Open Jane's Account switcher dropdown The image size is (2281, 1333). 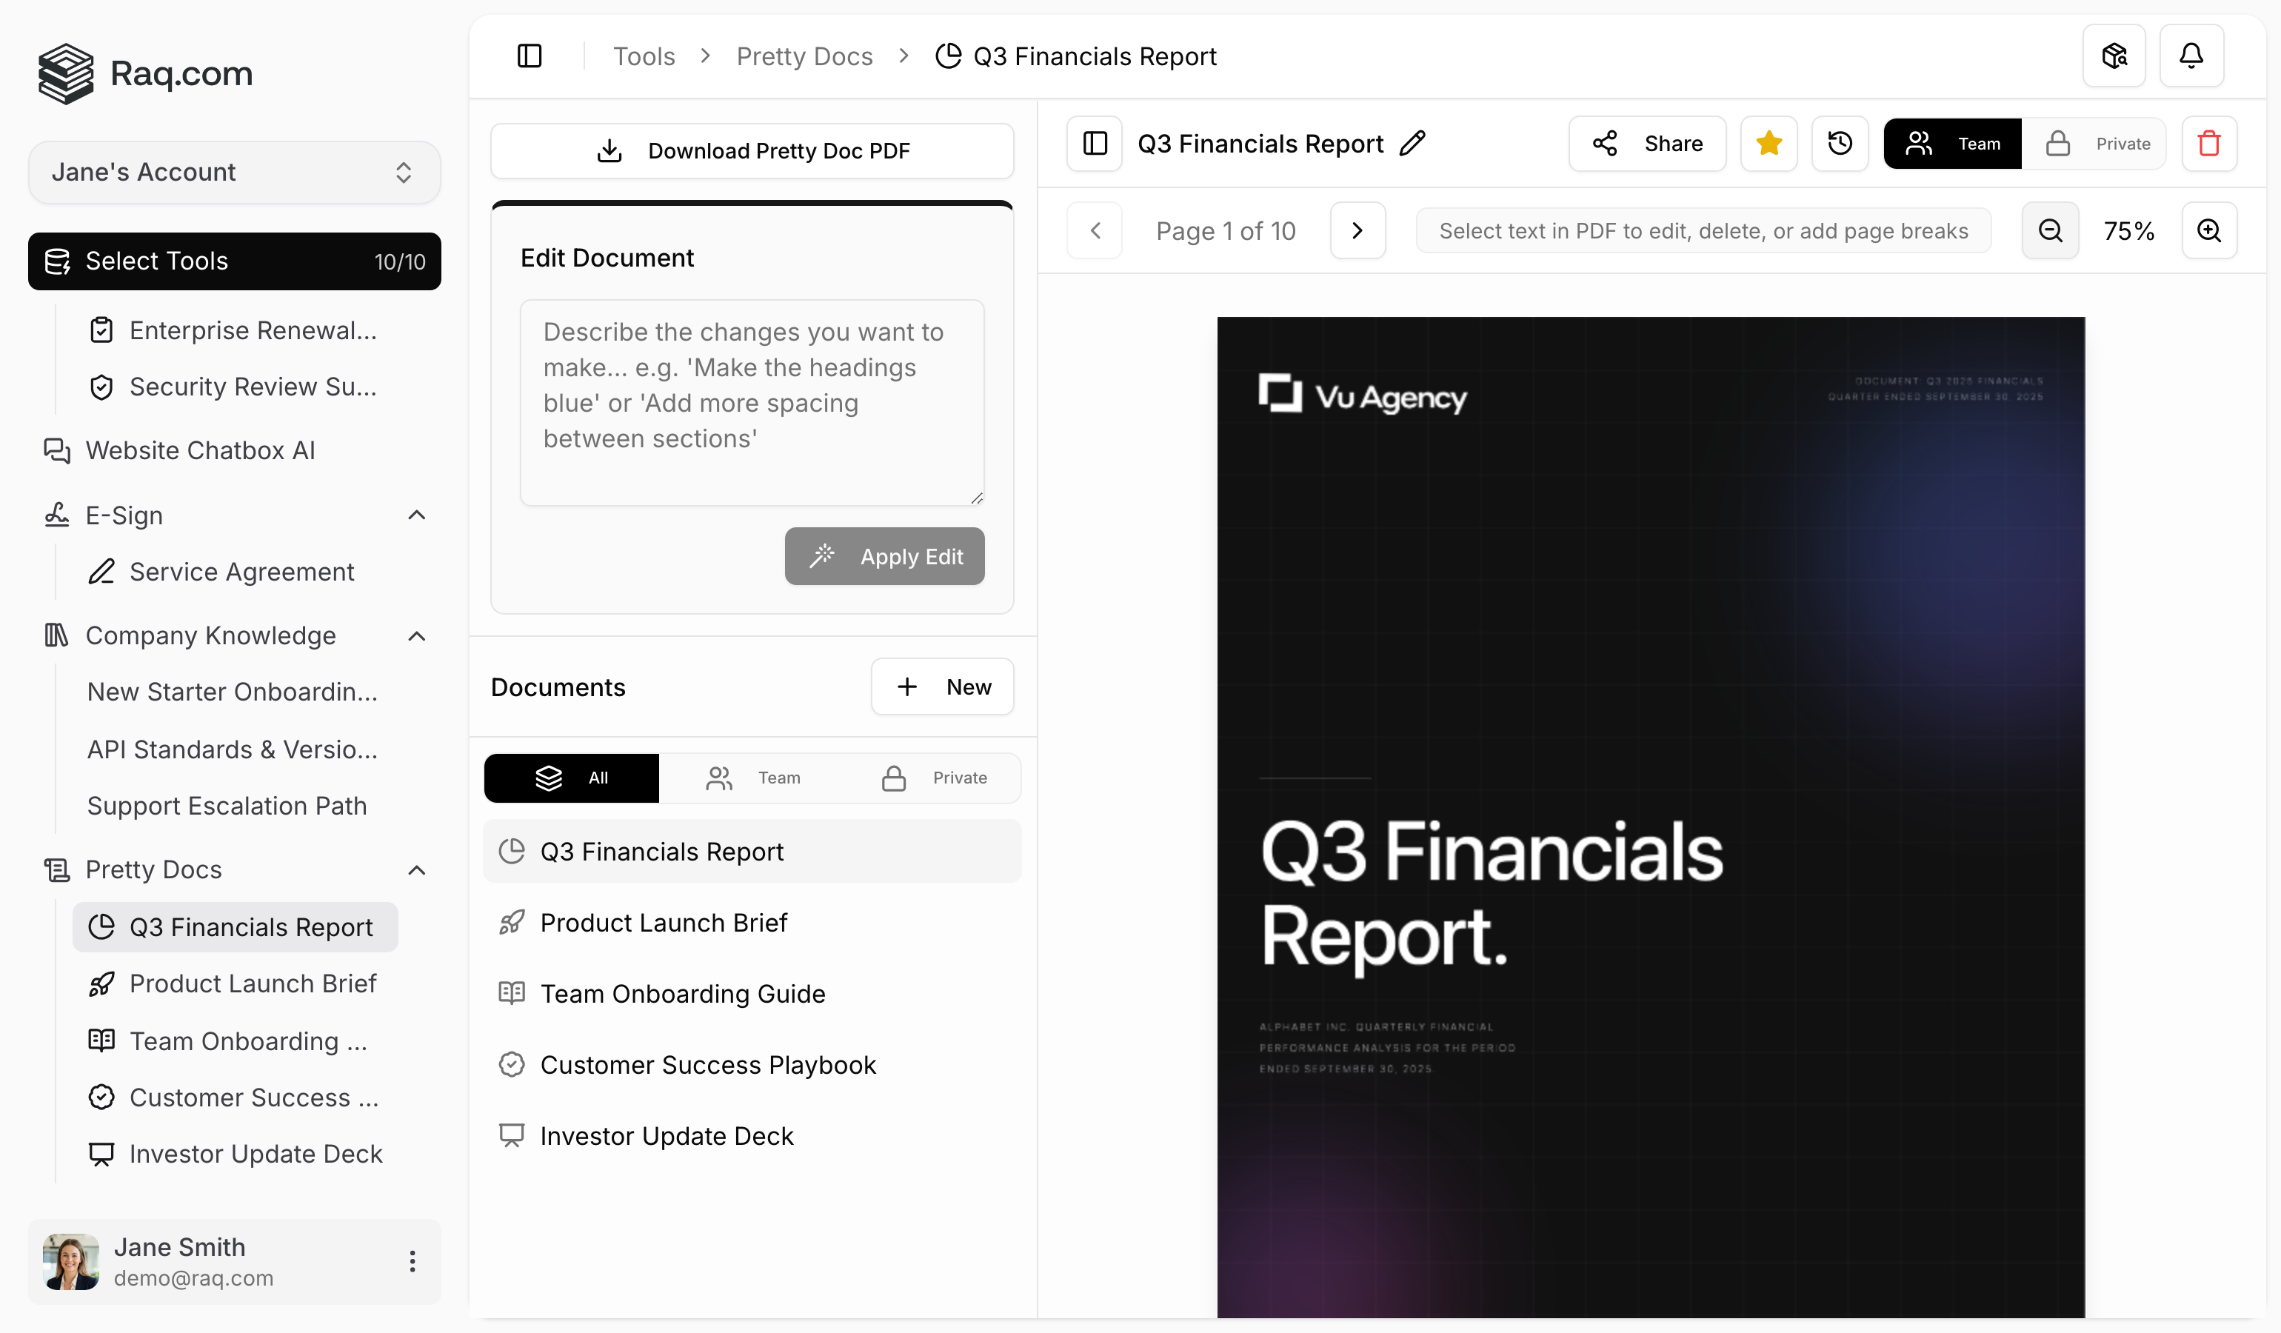point(235,172)
